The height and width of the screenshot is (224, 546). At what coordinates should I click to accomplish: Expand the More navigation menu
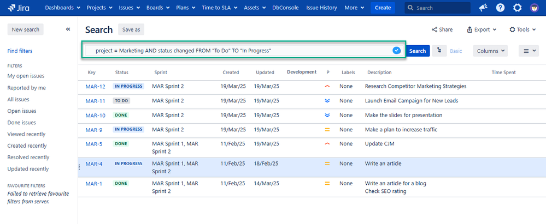(354, 8)
